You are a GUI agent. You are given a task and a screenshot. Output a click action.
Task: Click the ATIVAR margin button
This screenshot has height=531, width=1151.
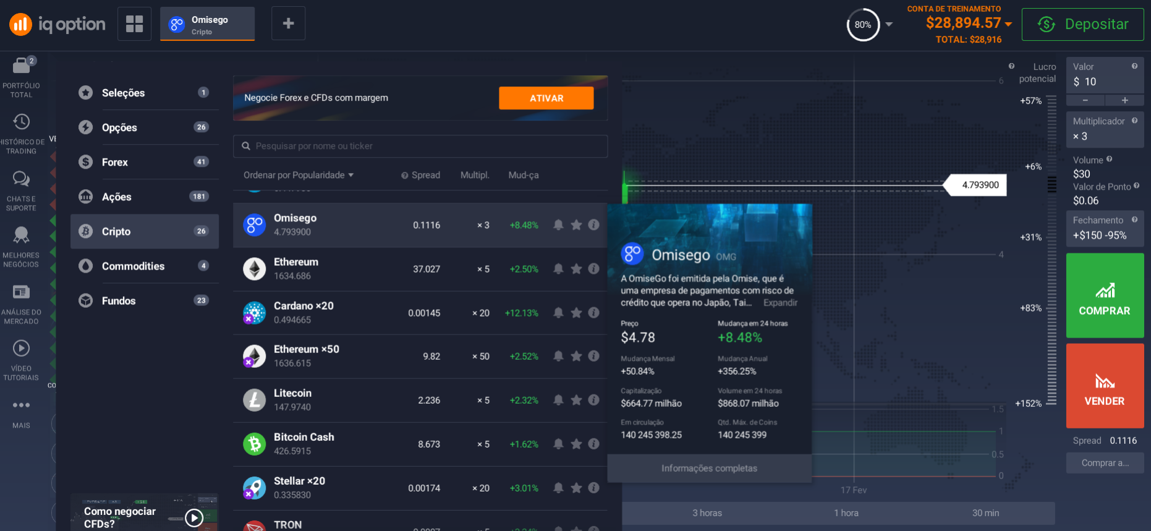(546, 98)
